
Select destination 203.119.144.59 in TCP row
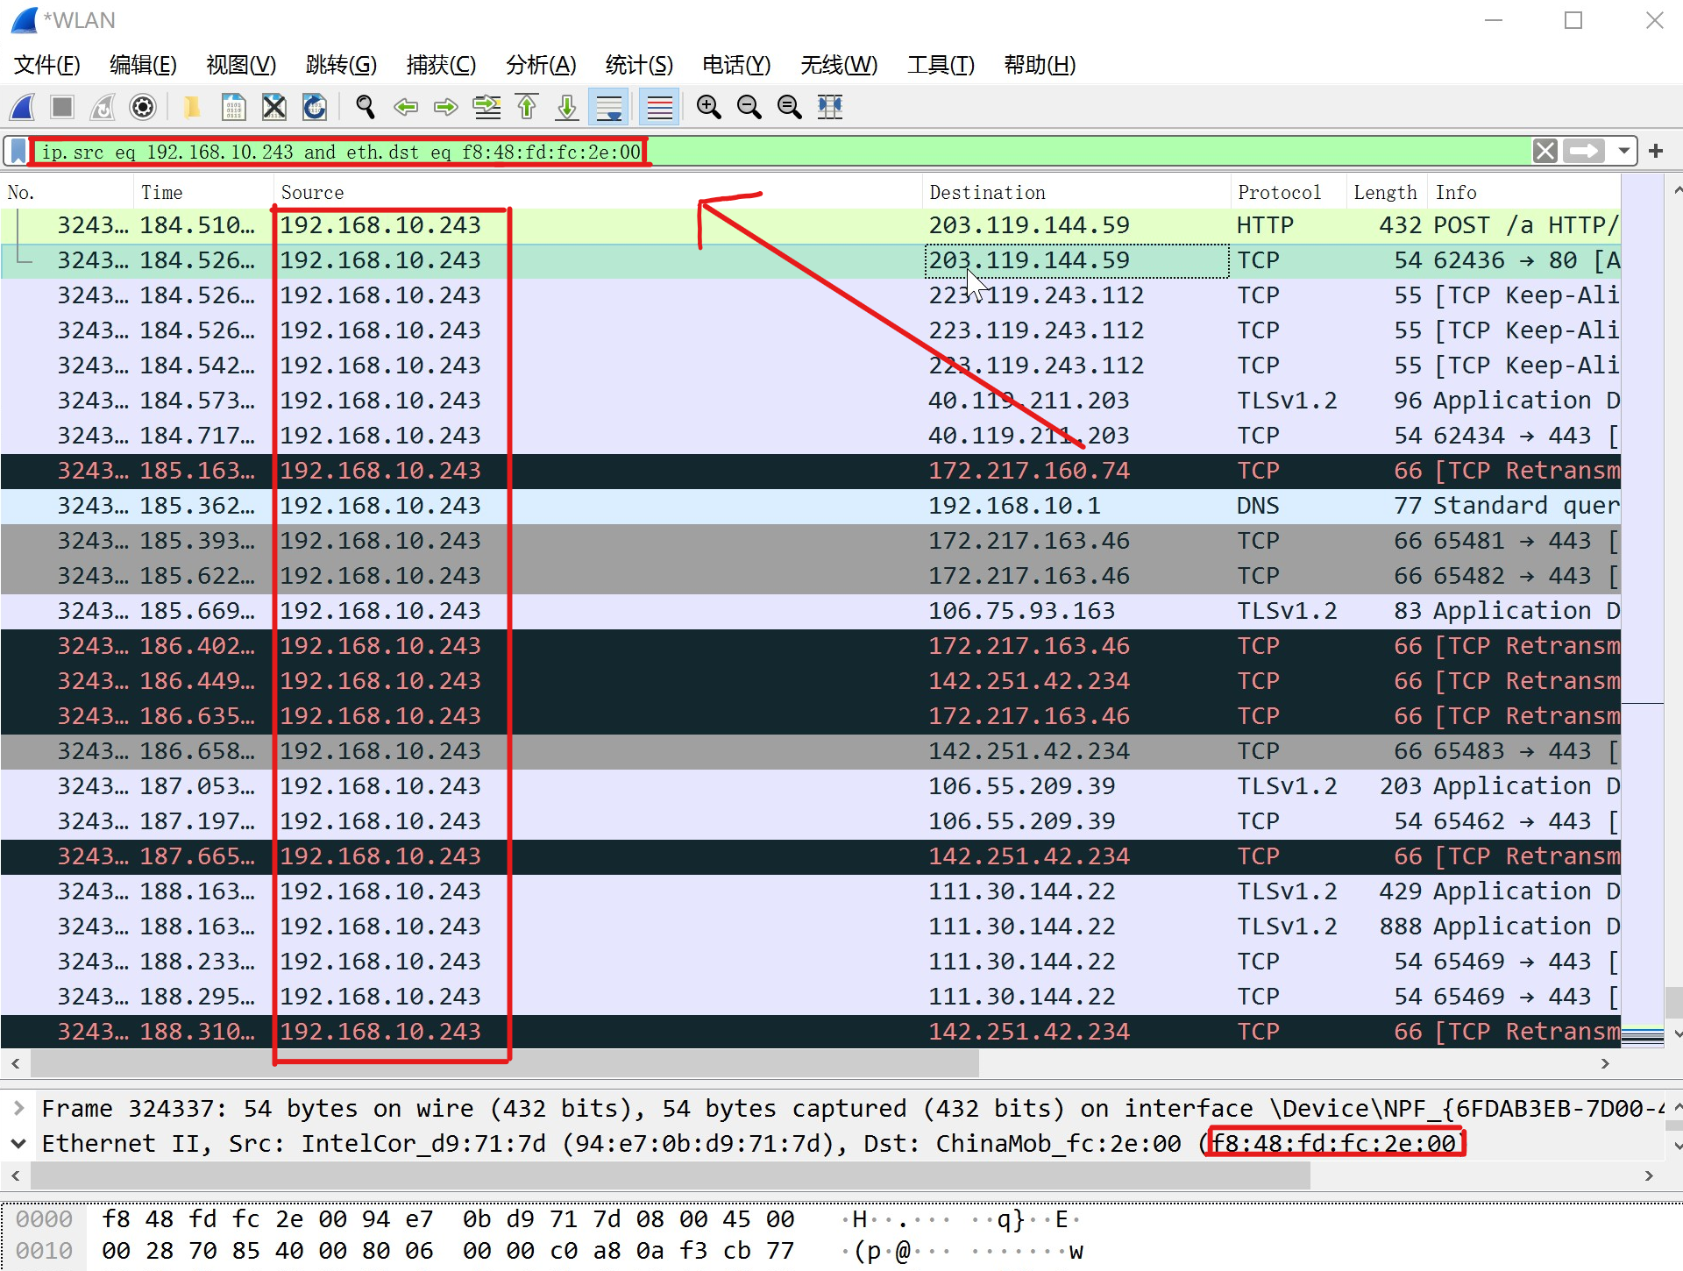click(1076, 260)
